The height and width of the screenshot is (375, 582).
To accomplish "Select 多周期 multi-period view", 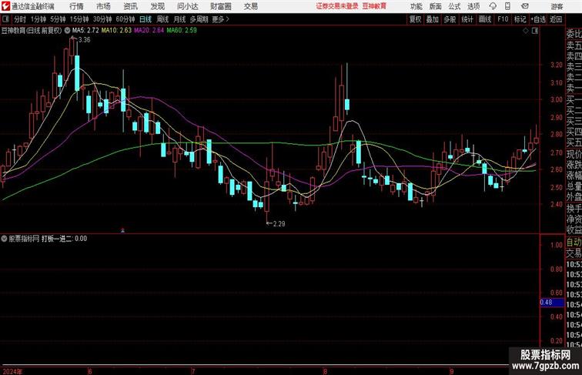I will click(x=199, y=19).
